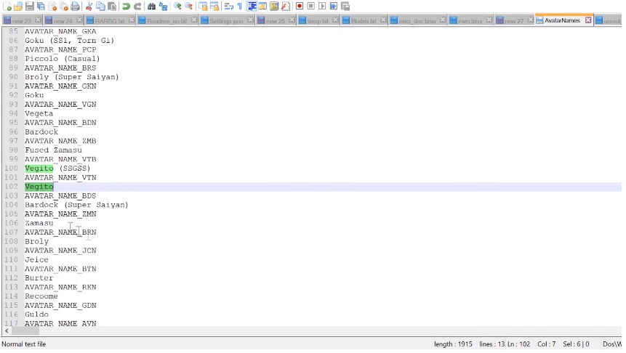
Task: Switch to the Settings json tab
Action: [226, 21]
